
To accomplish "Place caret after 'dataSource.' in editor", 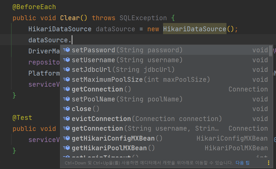I will tap(72, 40).
